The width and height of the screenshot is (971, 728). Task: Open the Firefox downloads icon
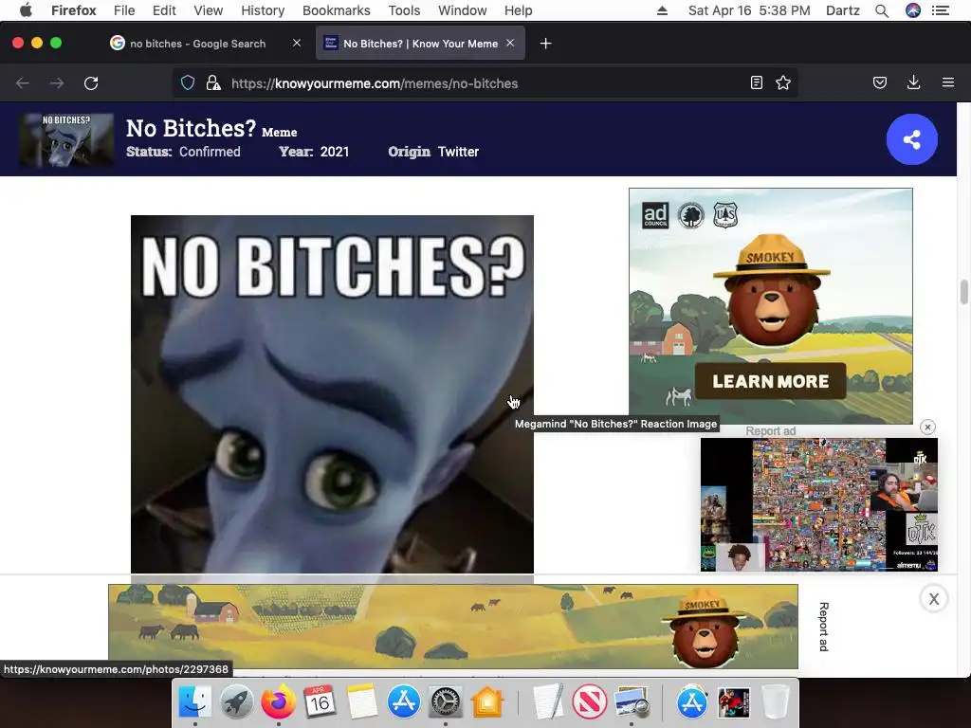[x=913, y=83]
